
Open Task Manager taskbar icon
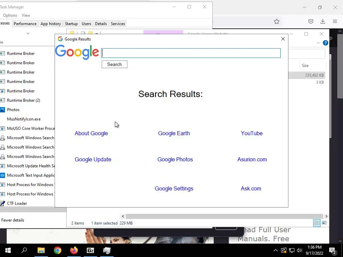tap(107, 250)
